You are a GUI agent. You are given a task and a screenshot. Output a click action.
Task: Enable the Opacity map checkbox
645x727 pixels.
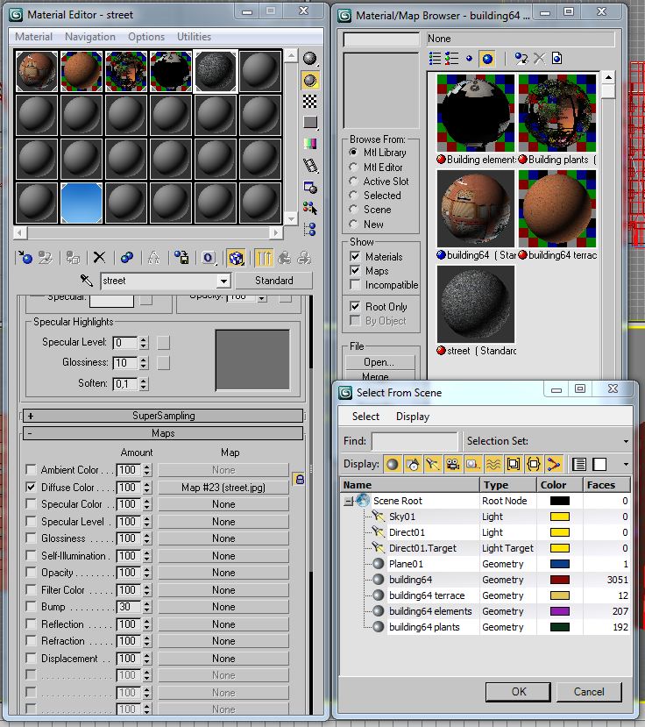(x=31, y=572)
